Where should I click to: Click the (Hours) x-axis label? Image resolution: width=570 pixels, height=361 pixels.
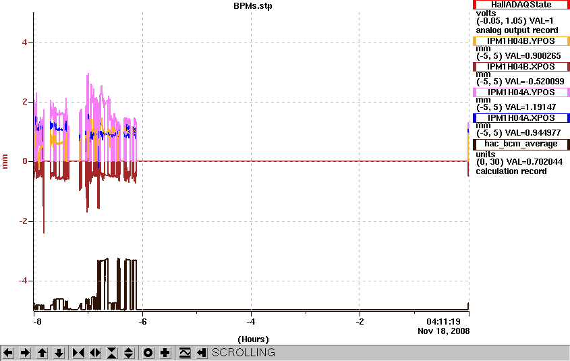point(253,339)
